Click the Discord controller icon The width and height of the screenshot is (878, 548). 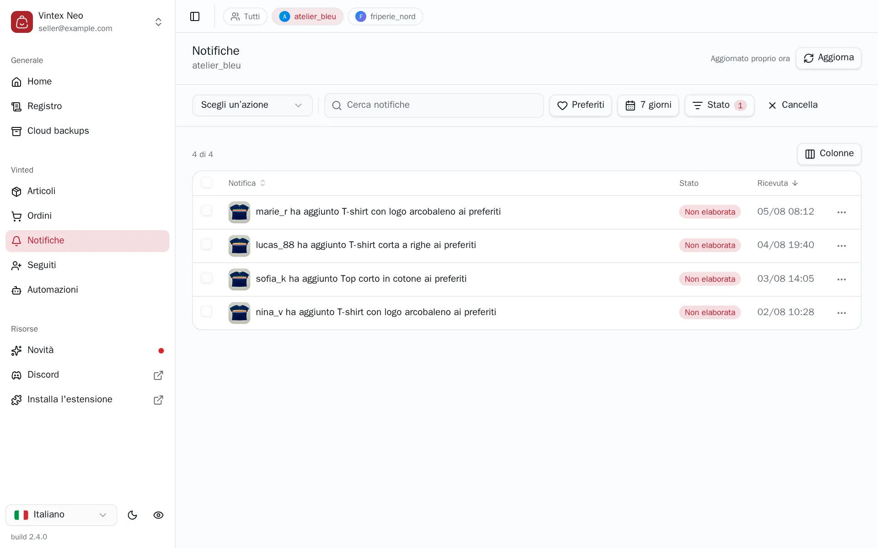click(x=16, y=375)
